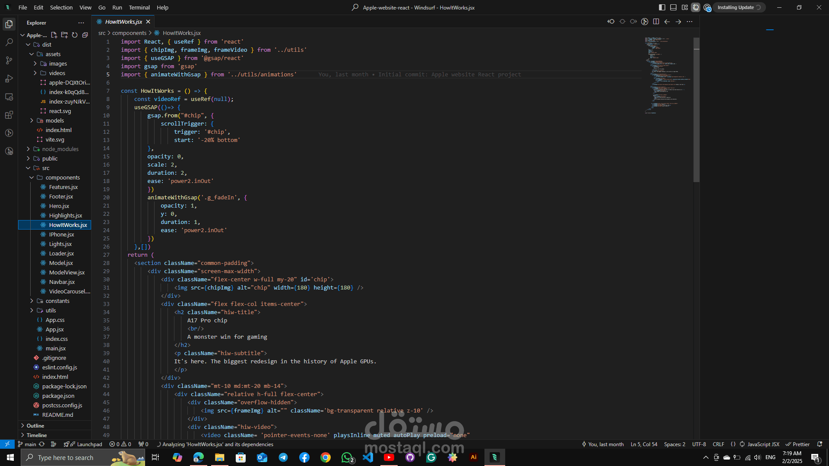The height and width of the screenshot is (466, 829).
Task: Click the New File icon in Explorer
Action: (54, 35)
